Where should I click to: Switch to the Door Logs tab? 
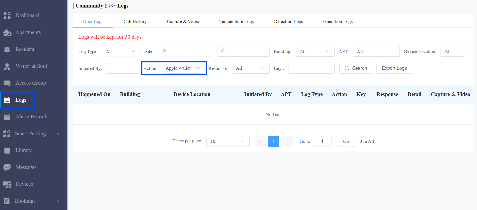point(93,21)
